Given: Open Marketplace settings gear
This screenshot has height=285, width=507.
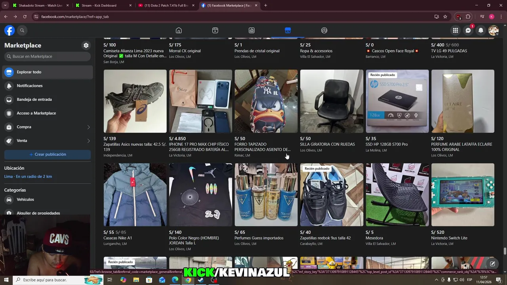Looking at the screenshot, I should click(x=86, y=46).
